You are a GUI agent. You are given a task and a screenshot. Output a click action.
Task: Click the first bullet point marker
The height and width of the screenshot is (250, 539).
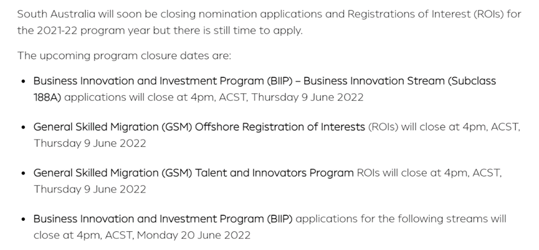pos(24,81)
